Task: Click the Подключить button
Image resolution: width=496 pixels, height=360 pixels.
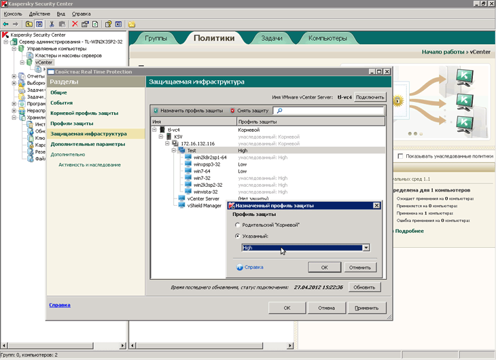Action: pos(370,97)
